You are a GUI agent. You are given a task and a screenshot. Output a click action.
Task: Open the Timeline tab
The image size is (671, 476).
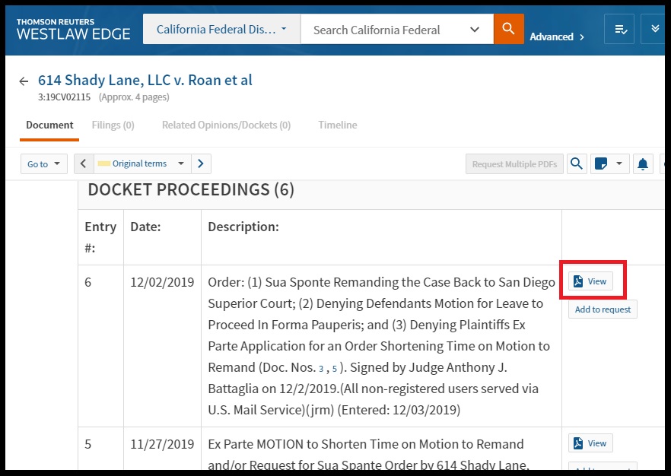337,125
